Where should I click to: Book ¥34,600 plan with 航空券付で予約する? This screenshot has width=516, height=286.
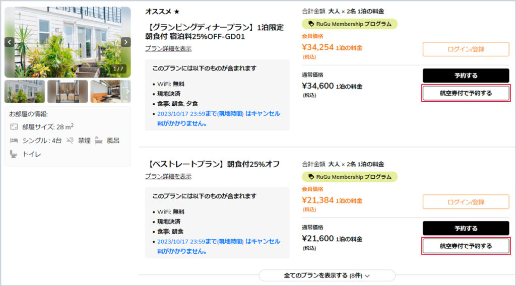click(x=466, y=93)
